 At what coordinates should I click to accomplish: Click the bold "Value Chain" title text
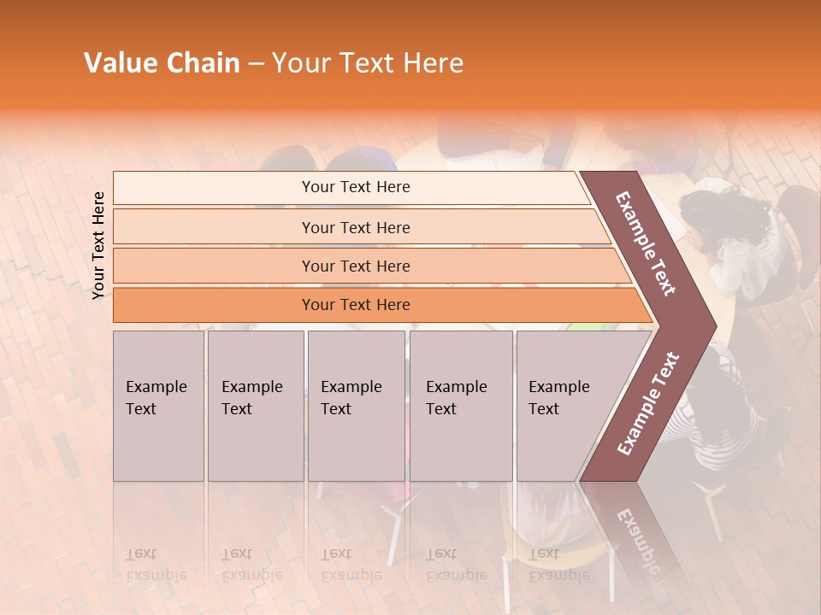point(162,63)
